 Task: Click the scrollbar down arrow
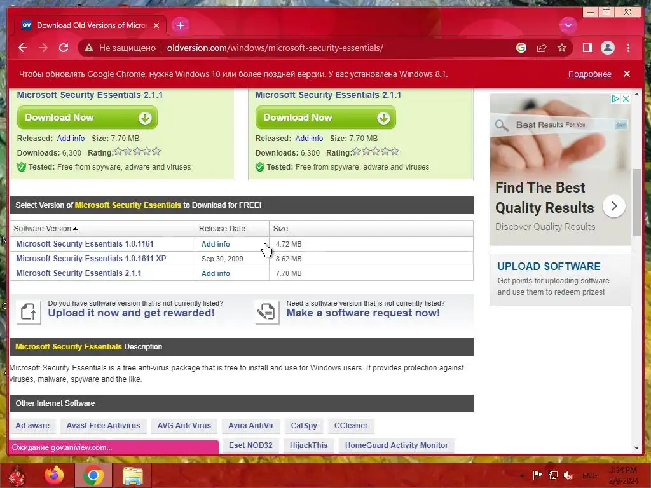click(636, 448)
